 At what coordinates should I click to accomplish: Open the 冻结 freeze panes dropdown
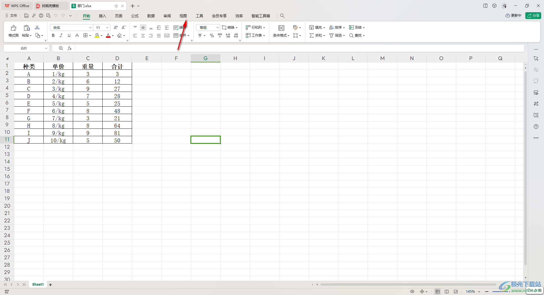pos(357,28)
